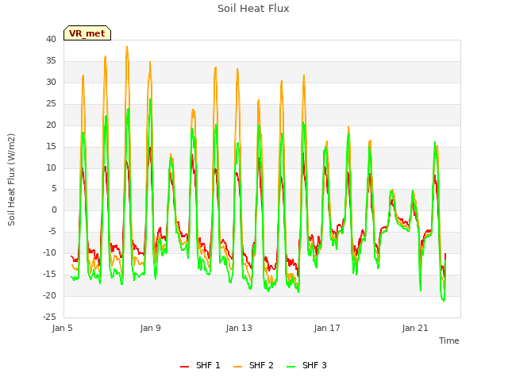Click the -20 y-axis tick label
Screen dimensions: 508x381
(x=49, y=295)
